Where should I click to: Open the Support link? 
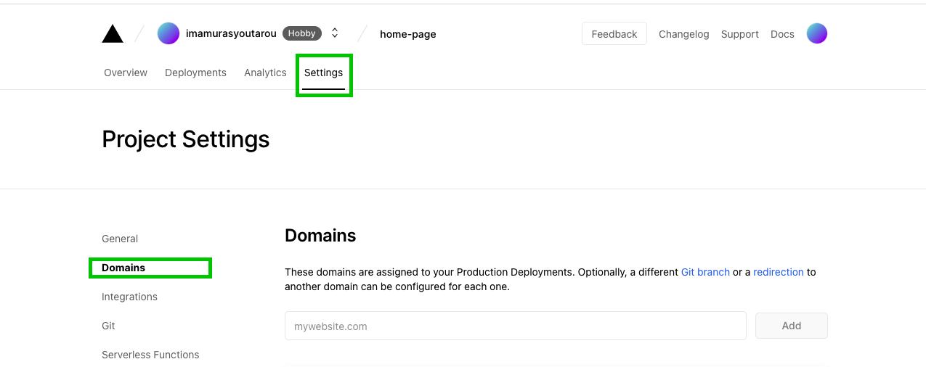740,34
